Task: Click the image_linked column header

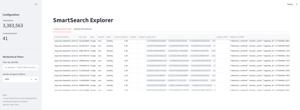Action: coord(222,37)
